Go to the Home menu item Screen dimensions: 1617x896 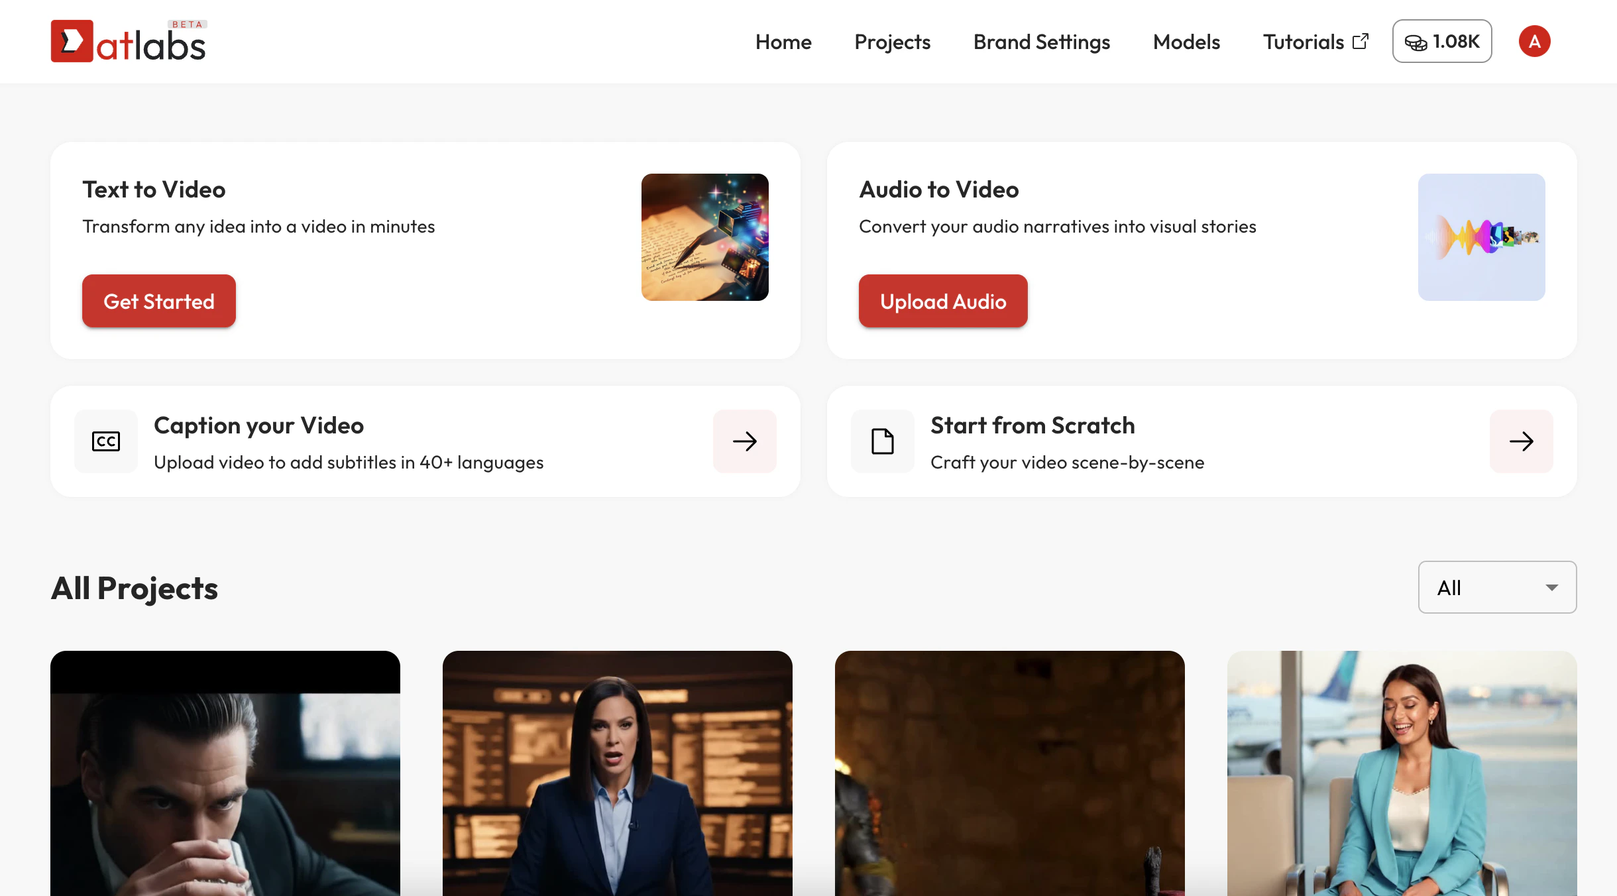783,42
